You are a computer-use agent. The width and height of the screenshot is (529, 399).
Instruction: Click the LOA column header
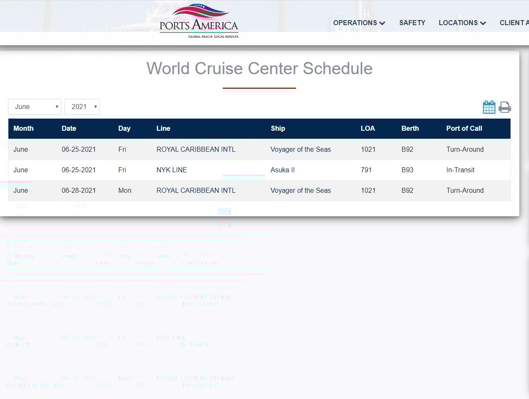tap(368, 129)
